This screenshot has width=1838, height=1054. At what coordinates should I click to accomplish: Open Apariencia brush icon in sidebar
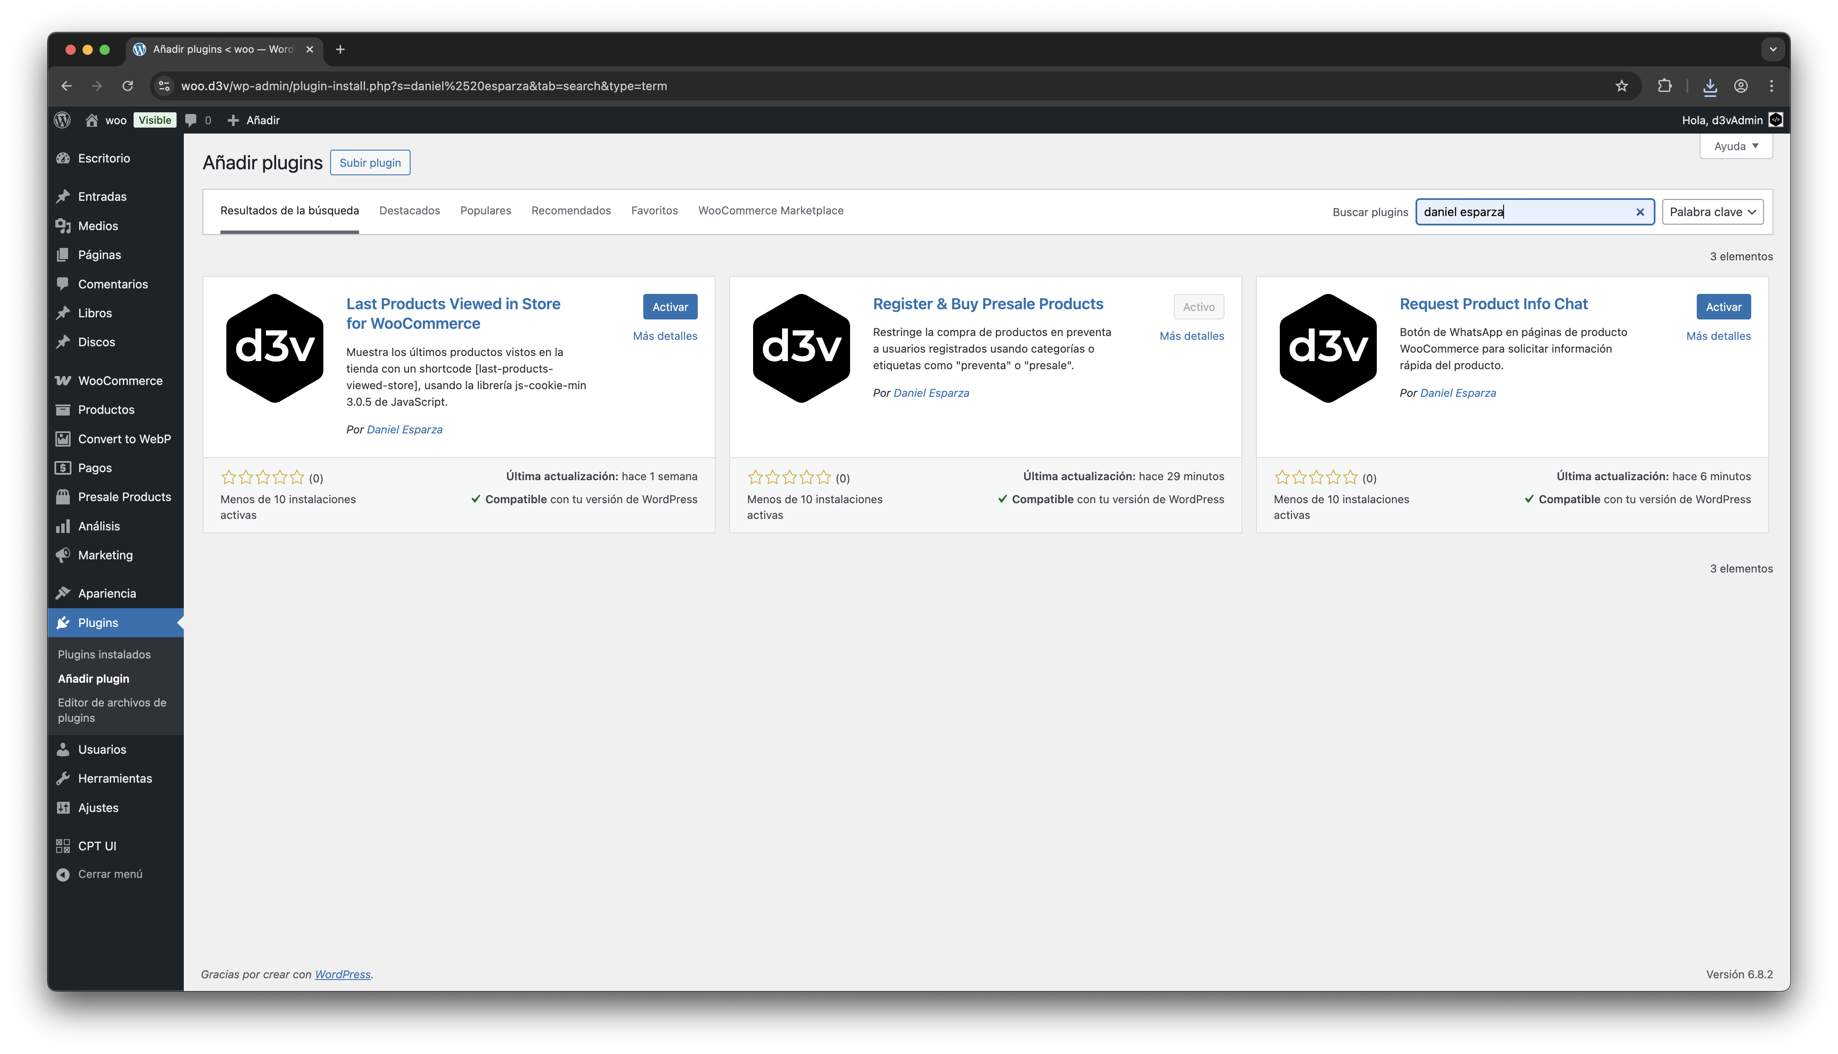click(x=63, y=593)
